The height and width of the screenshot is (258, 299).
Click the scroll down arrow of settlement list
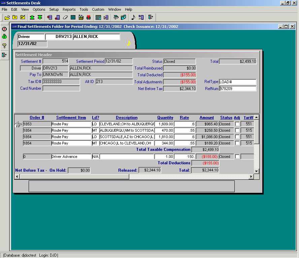pyautogui.click(x=256, y=171)
